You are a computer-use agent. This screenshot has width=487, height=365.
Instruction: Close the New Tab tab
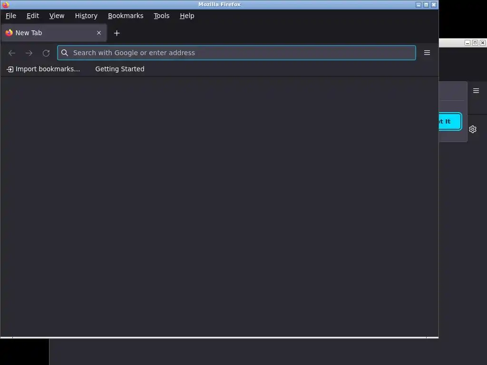click(x=99, y=33)
